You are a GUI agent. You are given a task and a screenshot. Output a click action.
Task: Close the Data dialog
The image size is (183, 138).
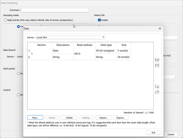click(x=160, y=28)
